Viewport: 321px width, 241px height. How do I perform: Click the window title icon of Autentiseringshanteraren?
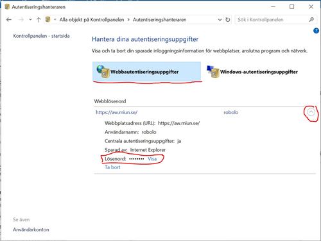pos(7,7)
